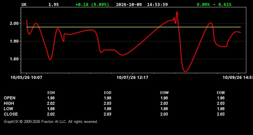Select the 10/09/26 x-axis end label

pyautogui.click(x=238, y=78)
